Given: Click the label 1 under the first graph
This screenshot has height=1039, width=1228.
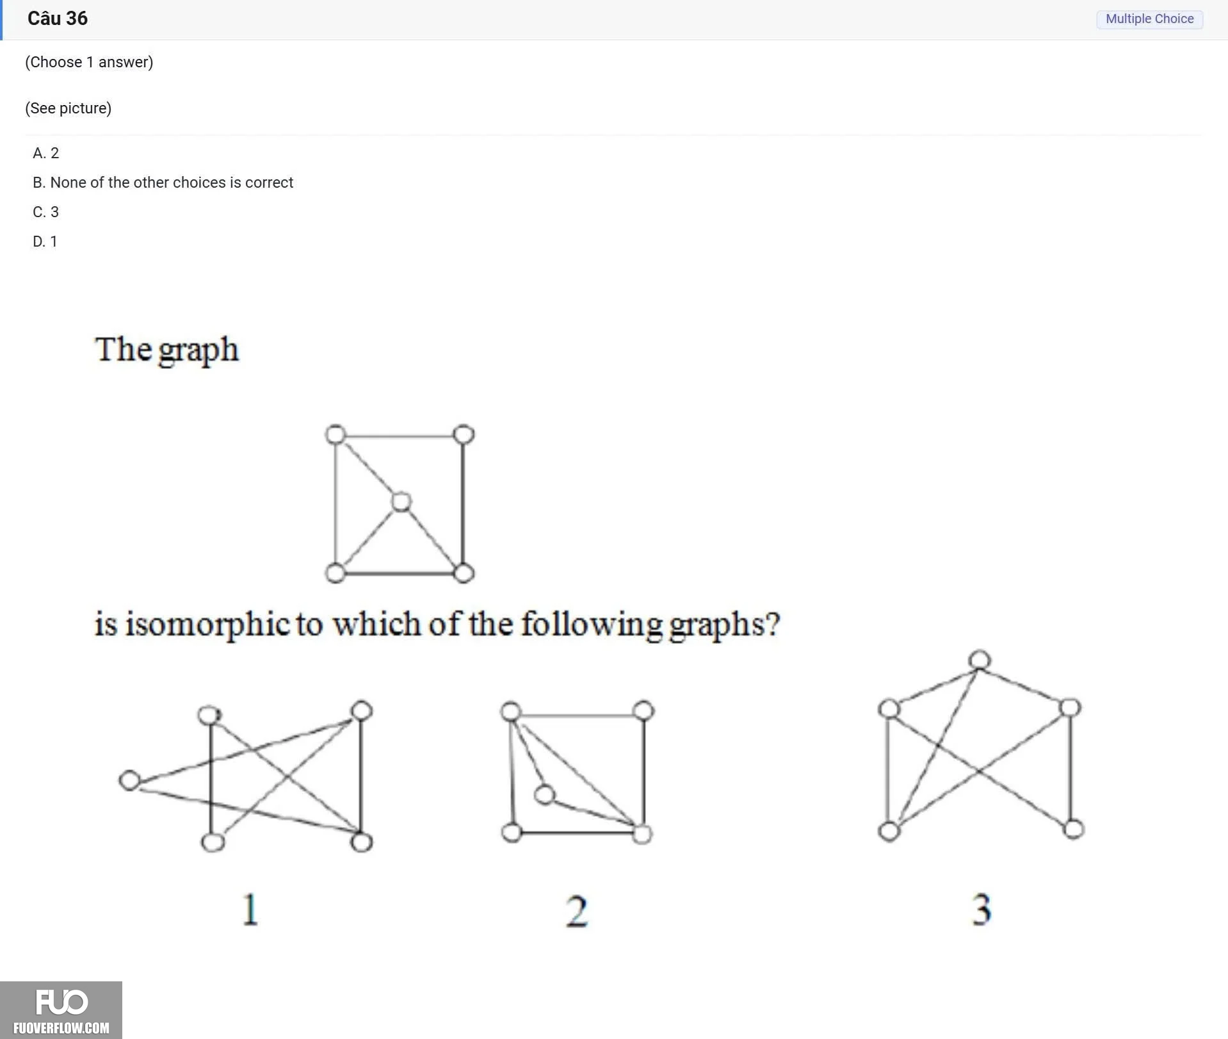Looking at the screenshot, I should [x=250, y=910].
